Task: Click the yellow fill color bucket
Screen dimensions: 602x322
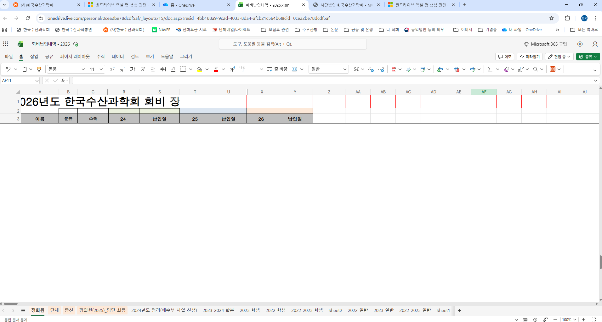Action: point(200,69)
